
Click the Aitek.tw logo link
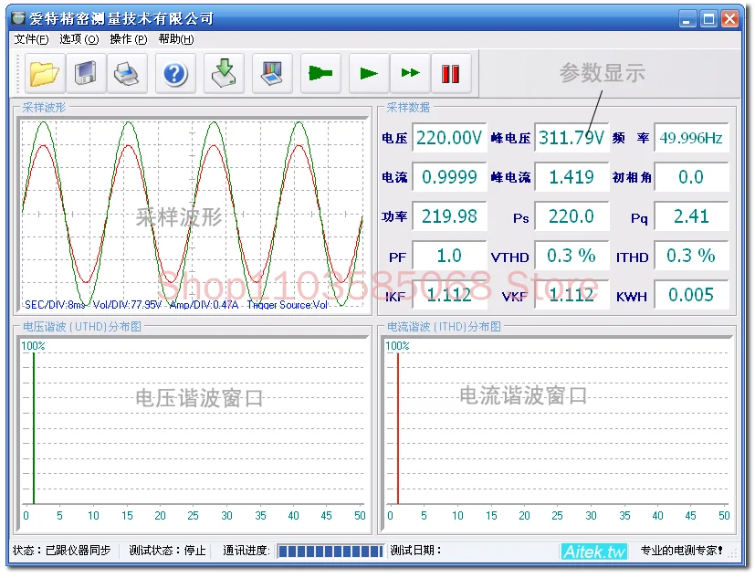594,552
